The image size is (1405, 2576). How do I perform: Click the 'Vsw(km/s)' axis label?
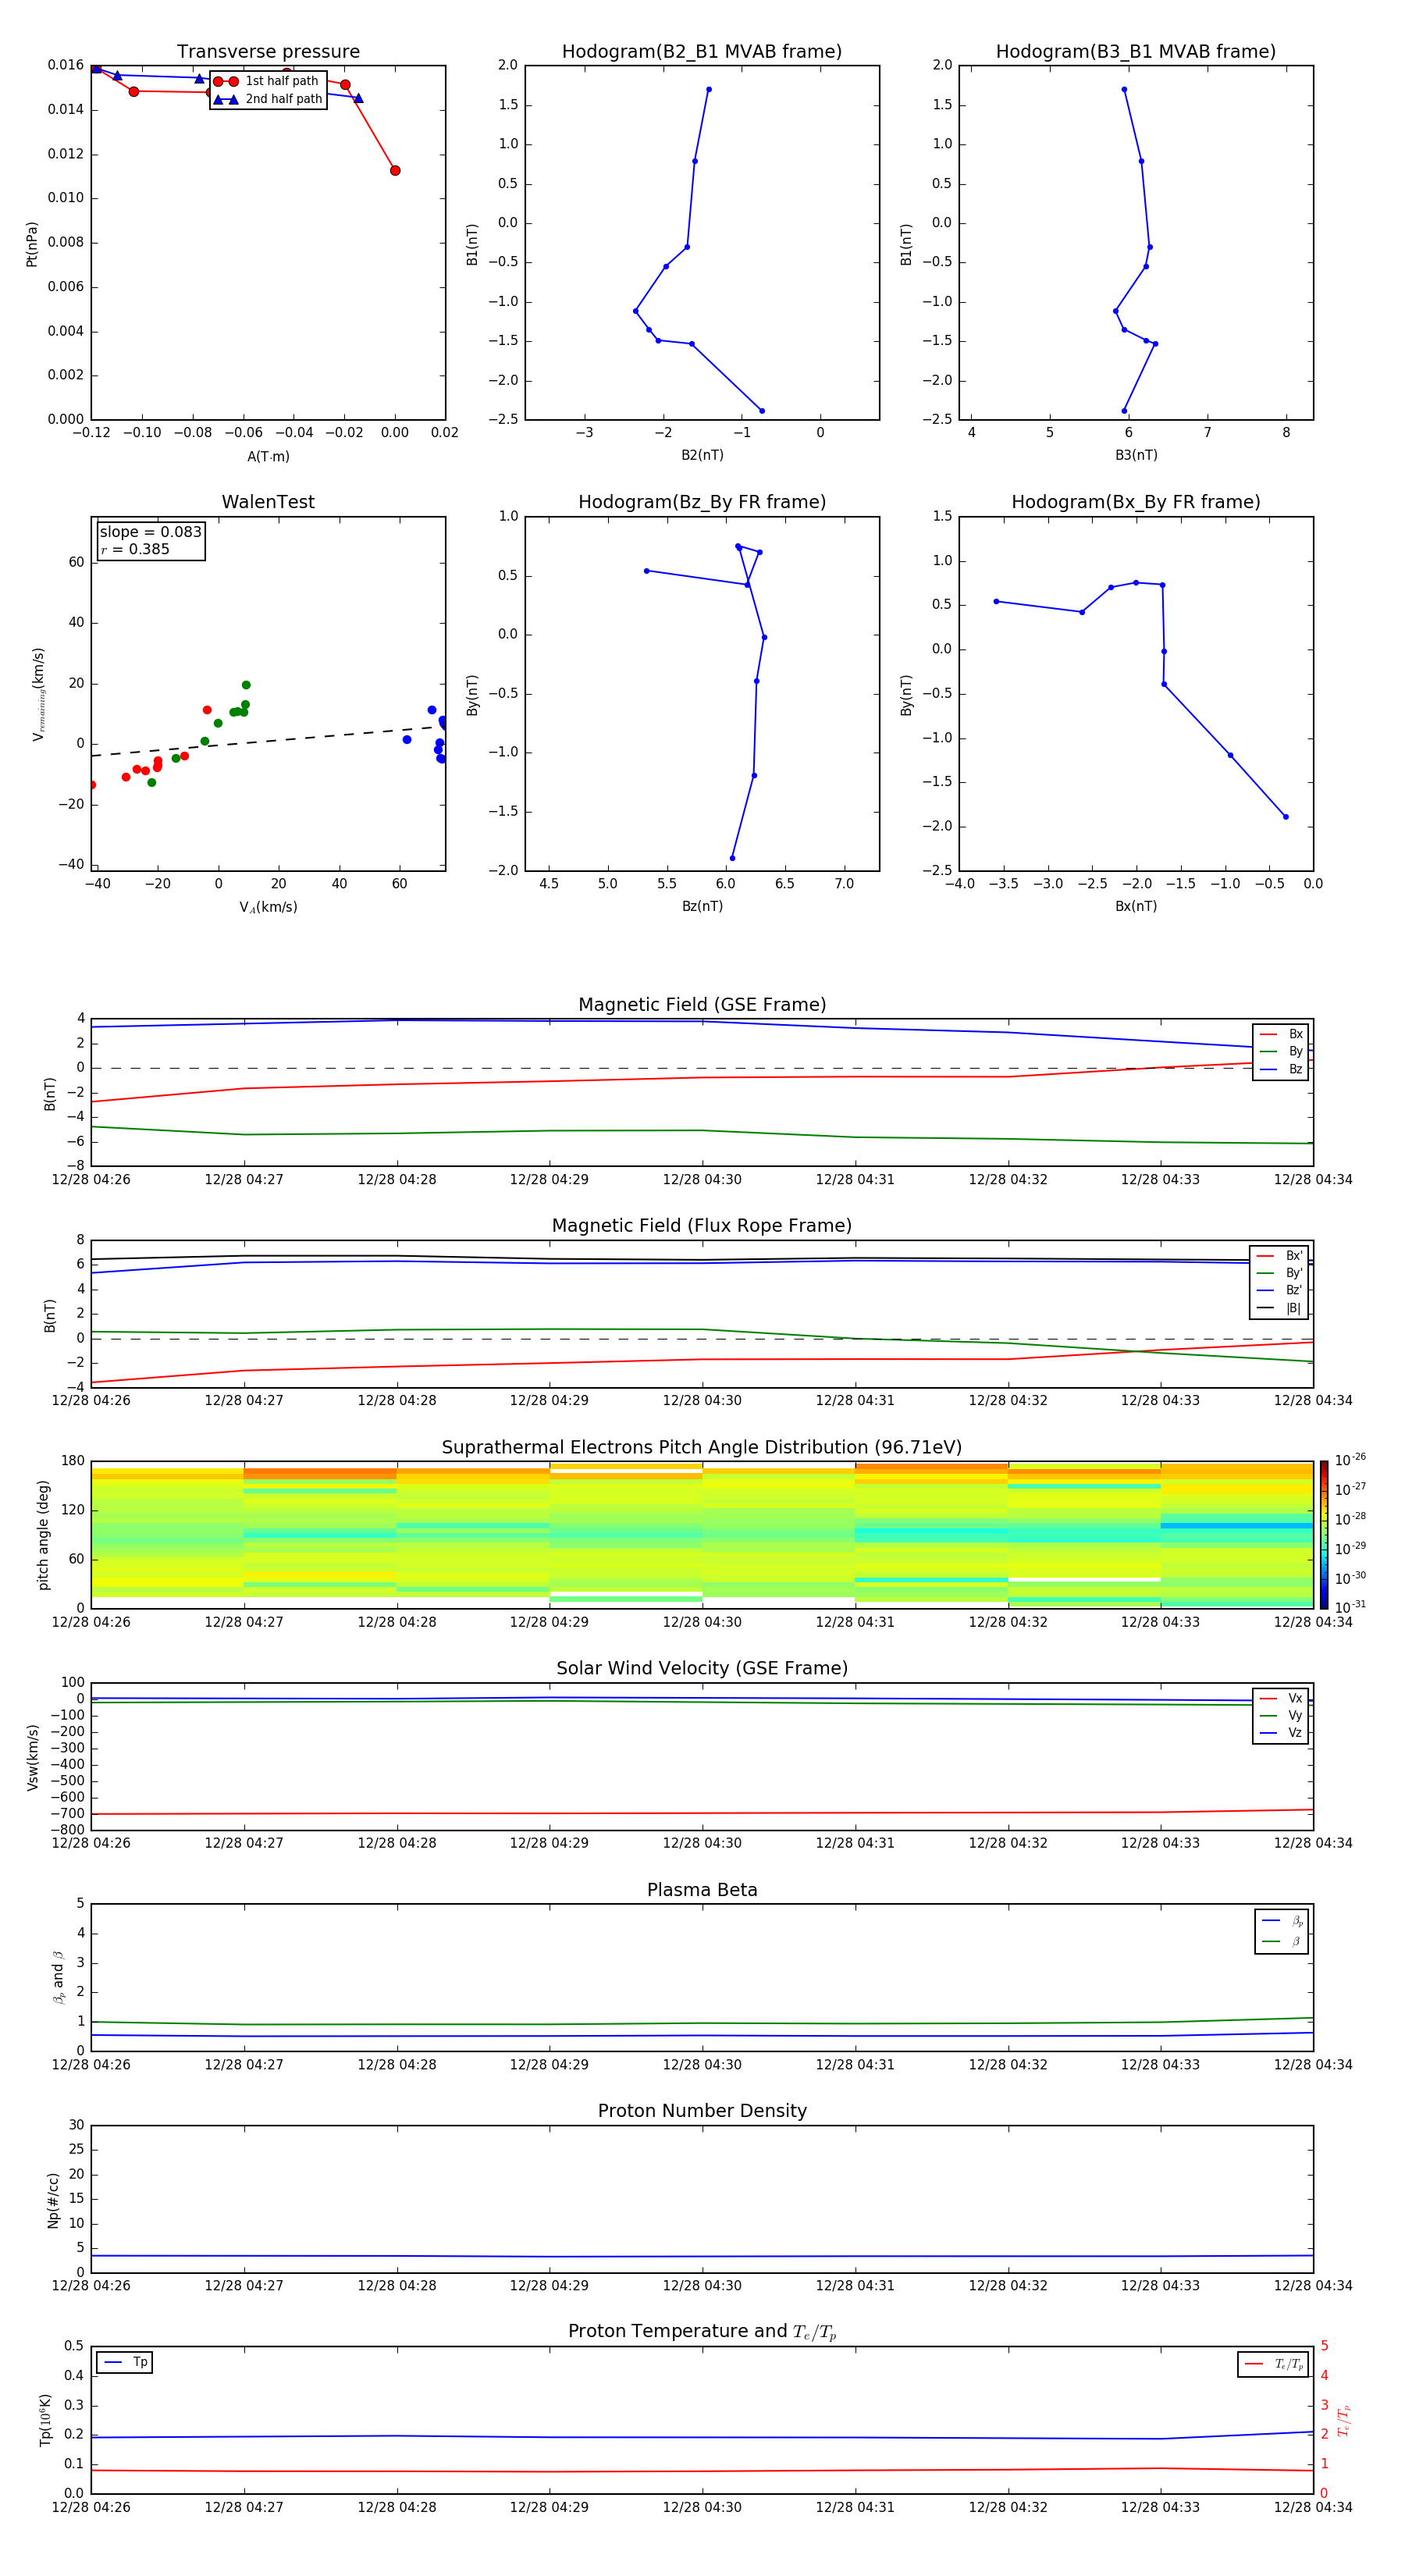tap(32, 1757)
